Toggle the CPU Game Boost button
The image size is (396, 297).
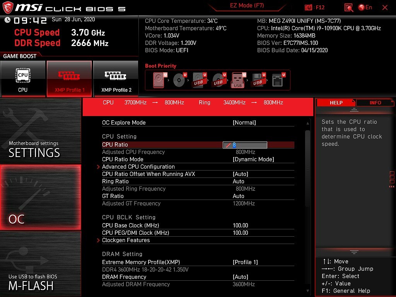coord(23,79)
